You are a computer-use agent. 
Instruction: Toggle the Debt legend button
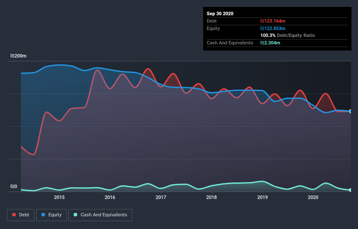click(20, 215)
